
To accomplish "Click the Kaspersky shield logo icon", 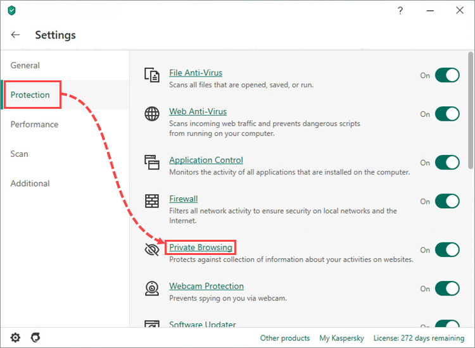I will 12,11.
